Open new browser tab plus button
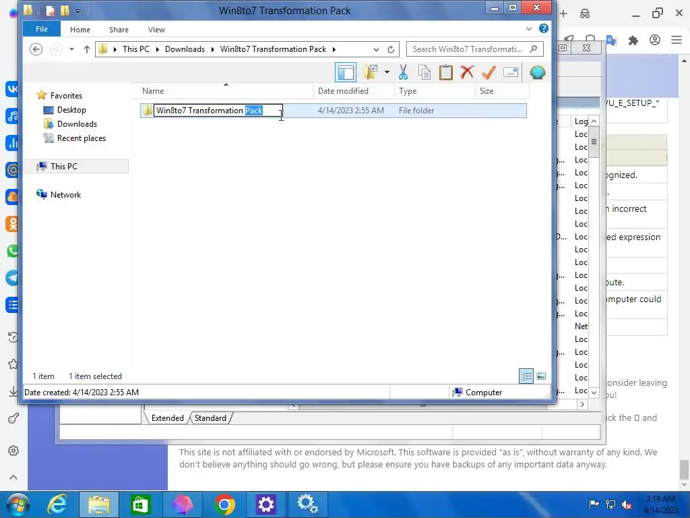 pyautogui.click(x=563, y=13)
